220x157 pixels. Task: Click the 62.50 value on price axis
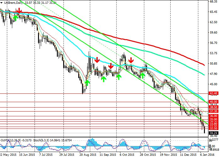pos(213,22)
